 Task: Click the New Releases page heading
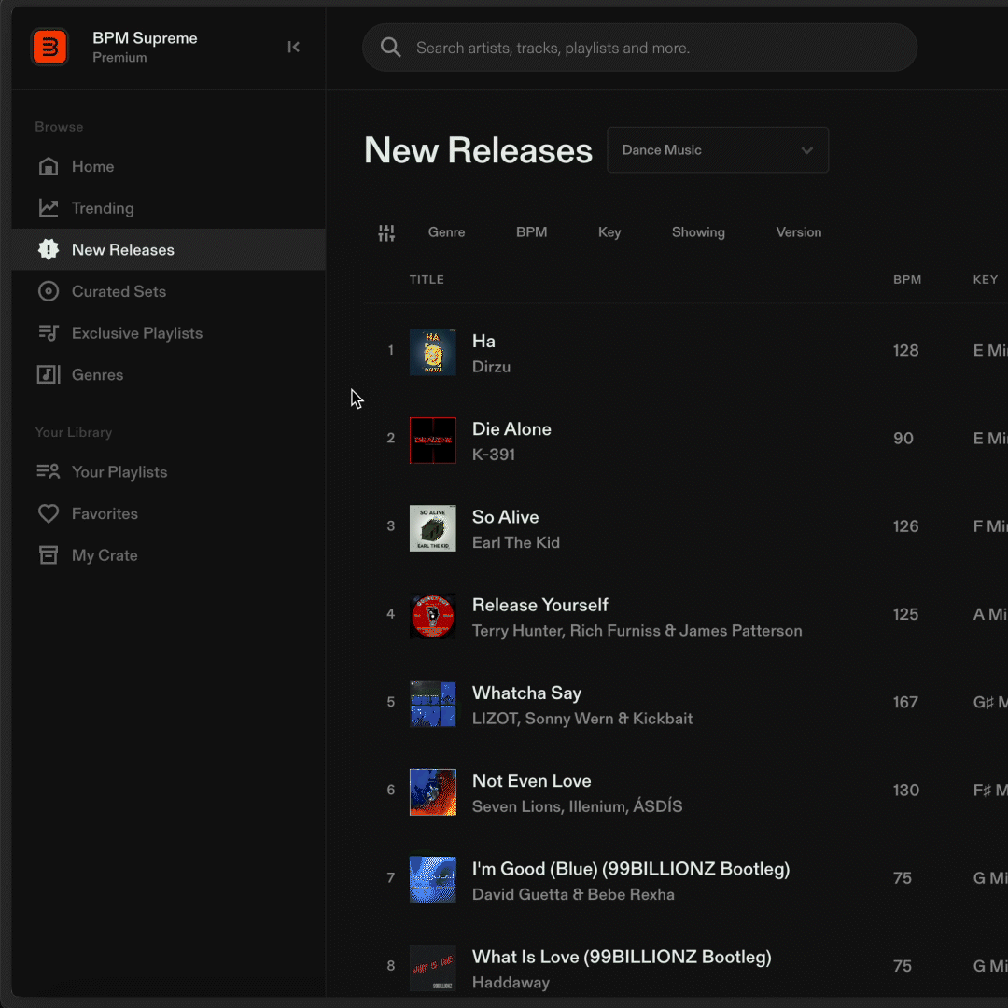[x=478, y=150]
